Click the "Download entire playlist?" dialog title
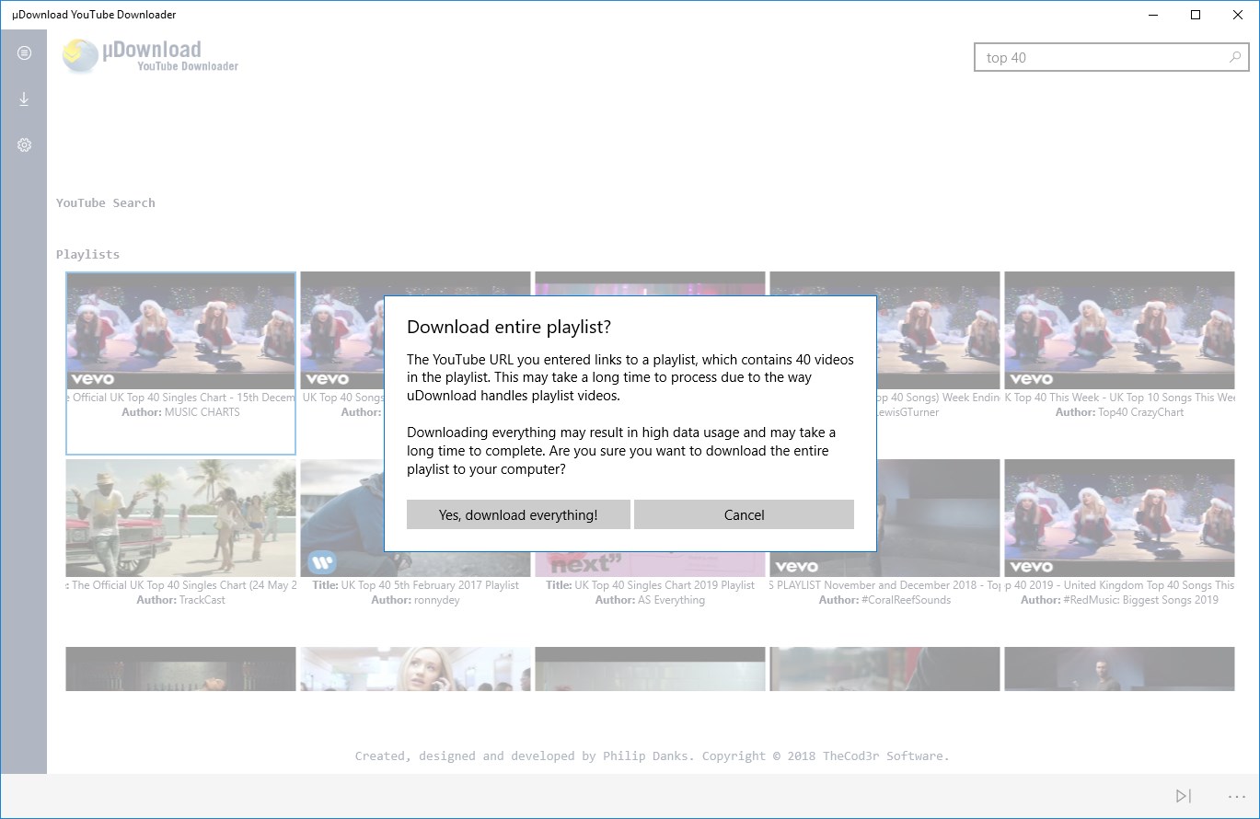Screen dimensions: 1260x819 (509, 327)
